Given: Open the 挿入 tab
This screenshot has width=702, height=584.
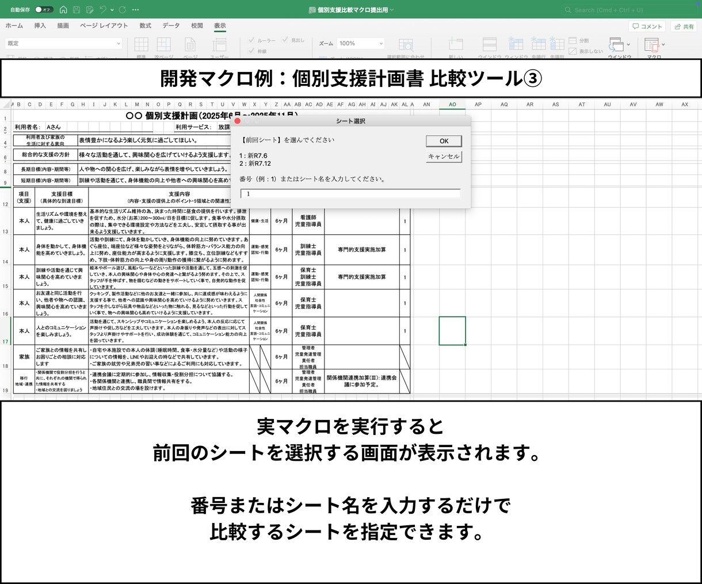Looking at the screenshot, I should point(40,26).
